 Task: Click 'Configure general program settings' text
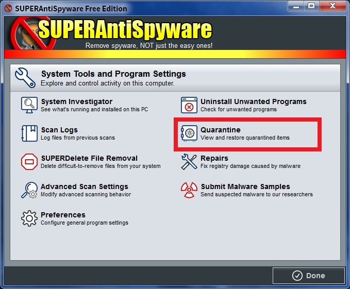(x=85, y=223)
